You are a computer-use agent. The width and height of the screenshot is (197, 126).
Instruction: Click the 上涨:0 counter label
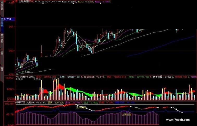click(19, 79)
